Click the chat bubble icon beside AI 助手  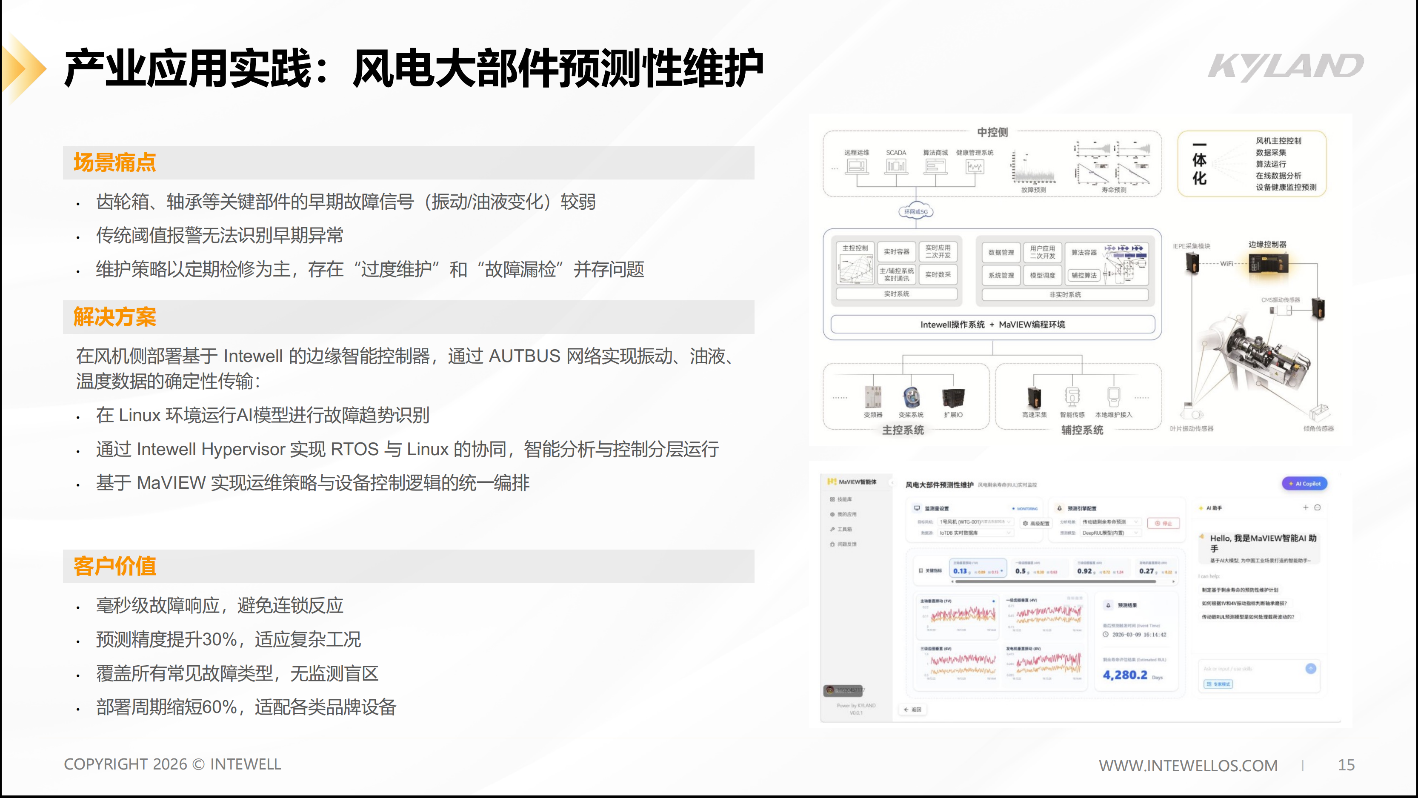(x=1317, y=507)
